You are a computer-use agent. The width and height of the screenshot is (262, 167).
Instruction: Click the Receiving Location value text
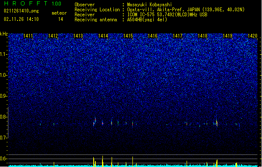coord(186,10)
